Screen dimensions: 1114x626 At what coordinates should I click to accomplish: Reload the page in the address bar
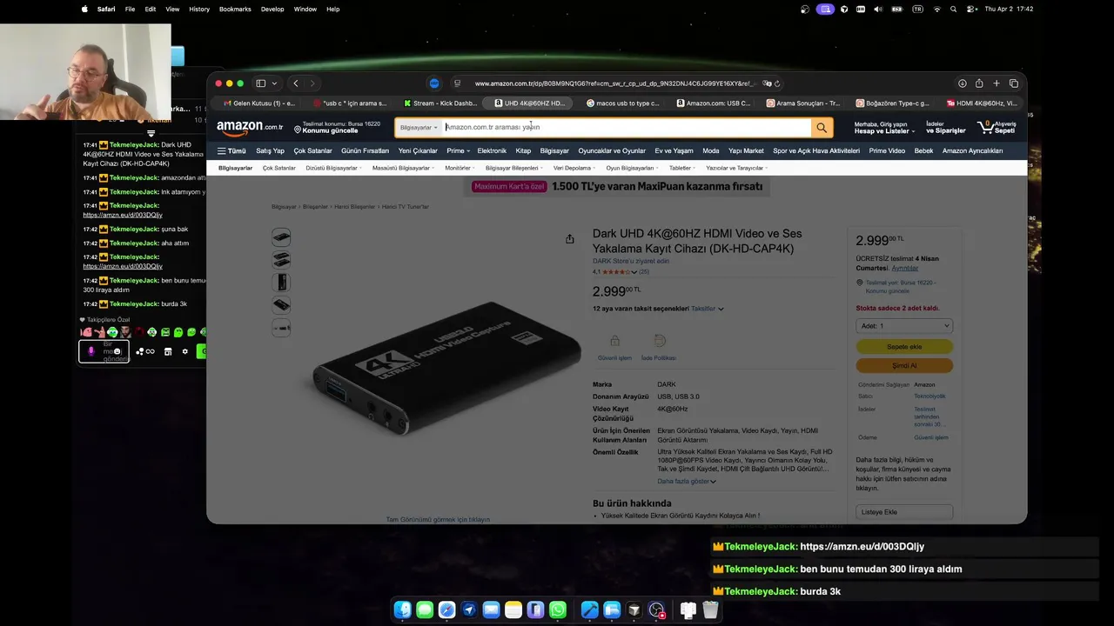[x=777, y=83]
